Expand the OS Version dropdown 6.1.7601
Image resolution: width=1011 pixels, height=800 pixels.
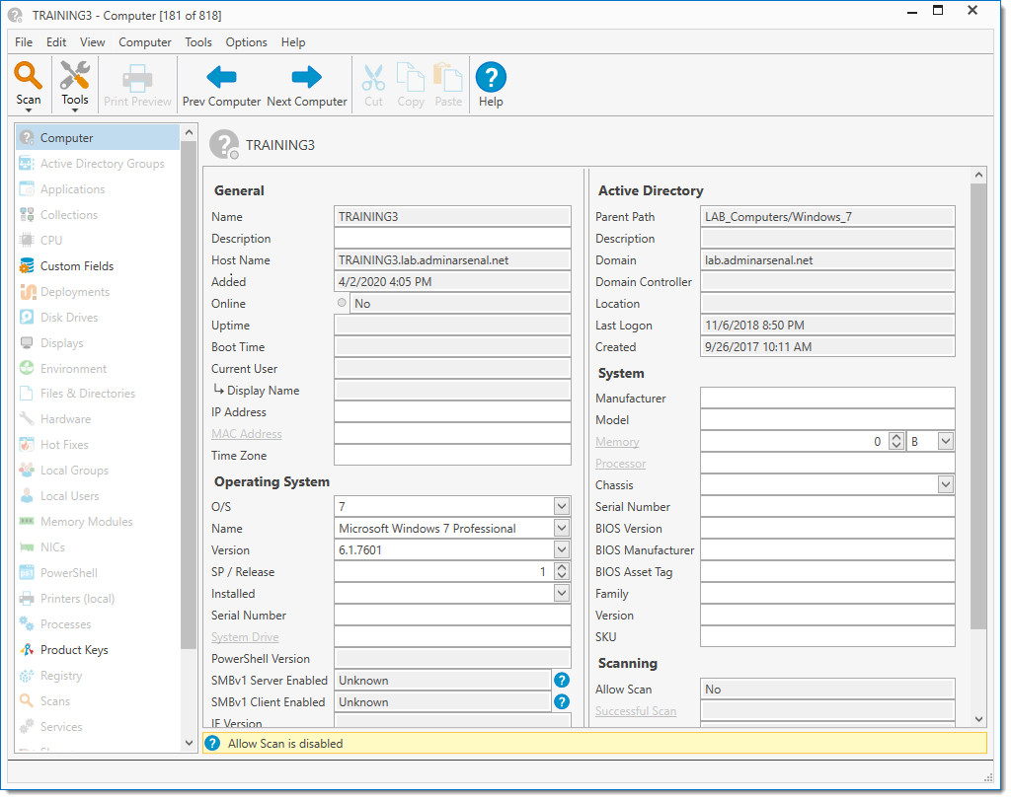coord(561,549)
